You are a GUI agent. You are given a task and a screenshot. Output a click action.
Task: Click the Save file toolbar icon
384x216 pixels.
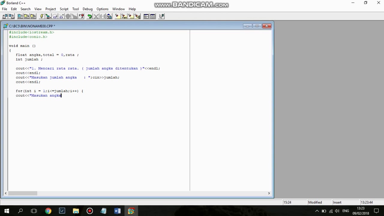coord(11,16)
